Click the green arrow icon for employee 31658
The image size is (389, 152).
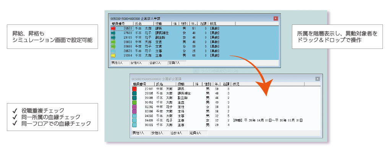(113, 42)
